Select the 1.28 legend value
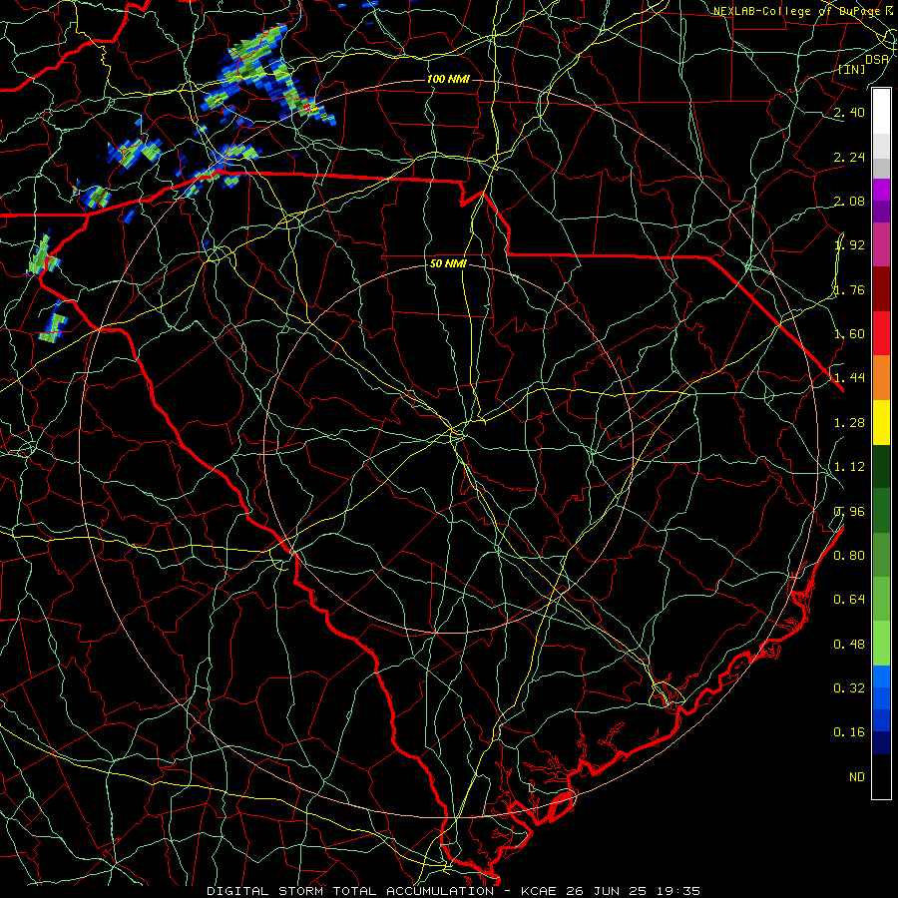 click(x=849, y=423)
